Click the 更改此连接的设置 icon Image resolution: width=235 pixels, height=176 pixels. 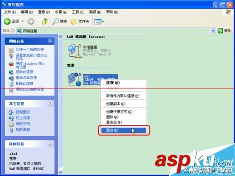[11, 90]
